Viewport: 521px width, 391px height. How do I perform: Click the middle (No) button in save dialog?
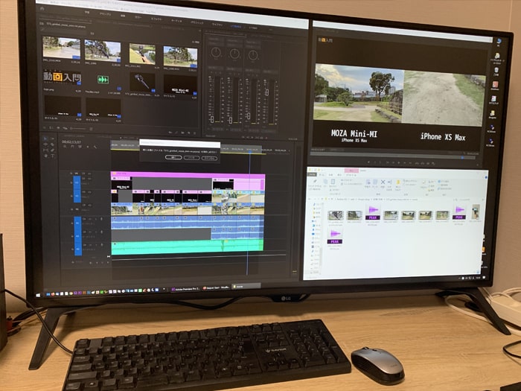coord(191,158)
